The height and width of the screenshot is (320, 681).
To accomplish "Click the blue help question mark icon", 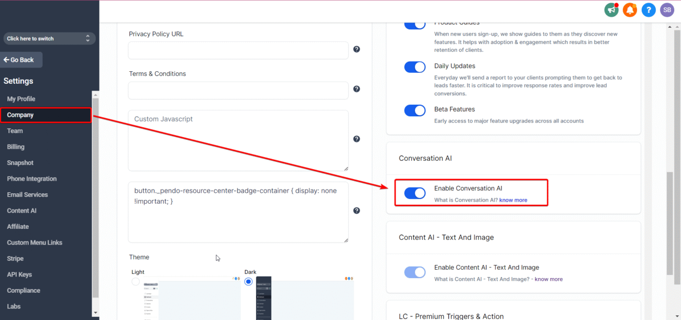I will click(x=649, y=9).
